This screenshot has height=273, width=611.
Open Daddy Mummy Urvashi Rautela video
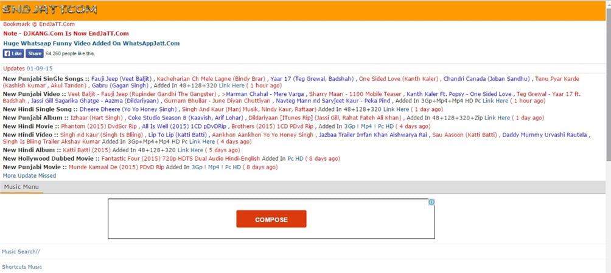545,135
